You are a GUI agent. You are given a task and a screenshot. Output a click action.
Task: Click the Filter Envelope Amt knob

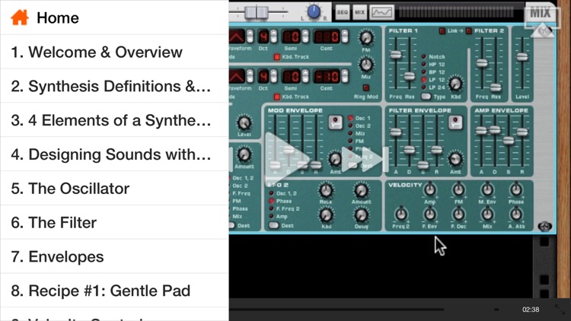[x=455, y=159]
